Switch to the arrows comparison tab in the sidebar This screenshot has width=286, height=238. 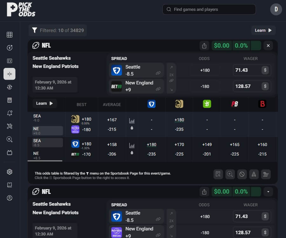10,74
